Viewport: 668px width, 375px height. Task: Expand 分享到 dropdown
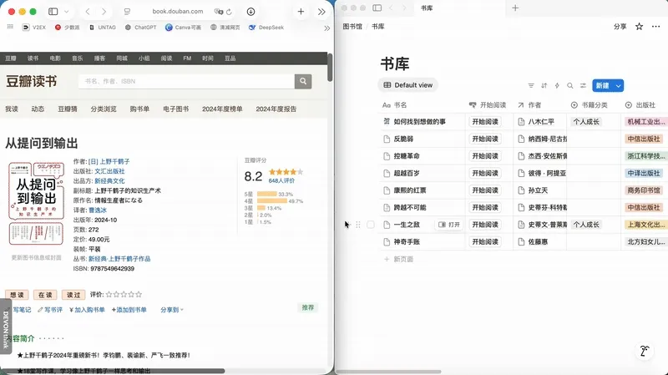point(172,310)
